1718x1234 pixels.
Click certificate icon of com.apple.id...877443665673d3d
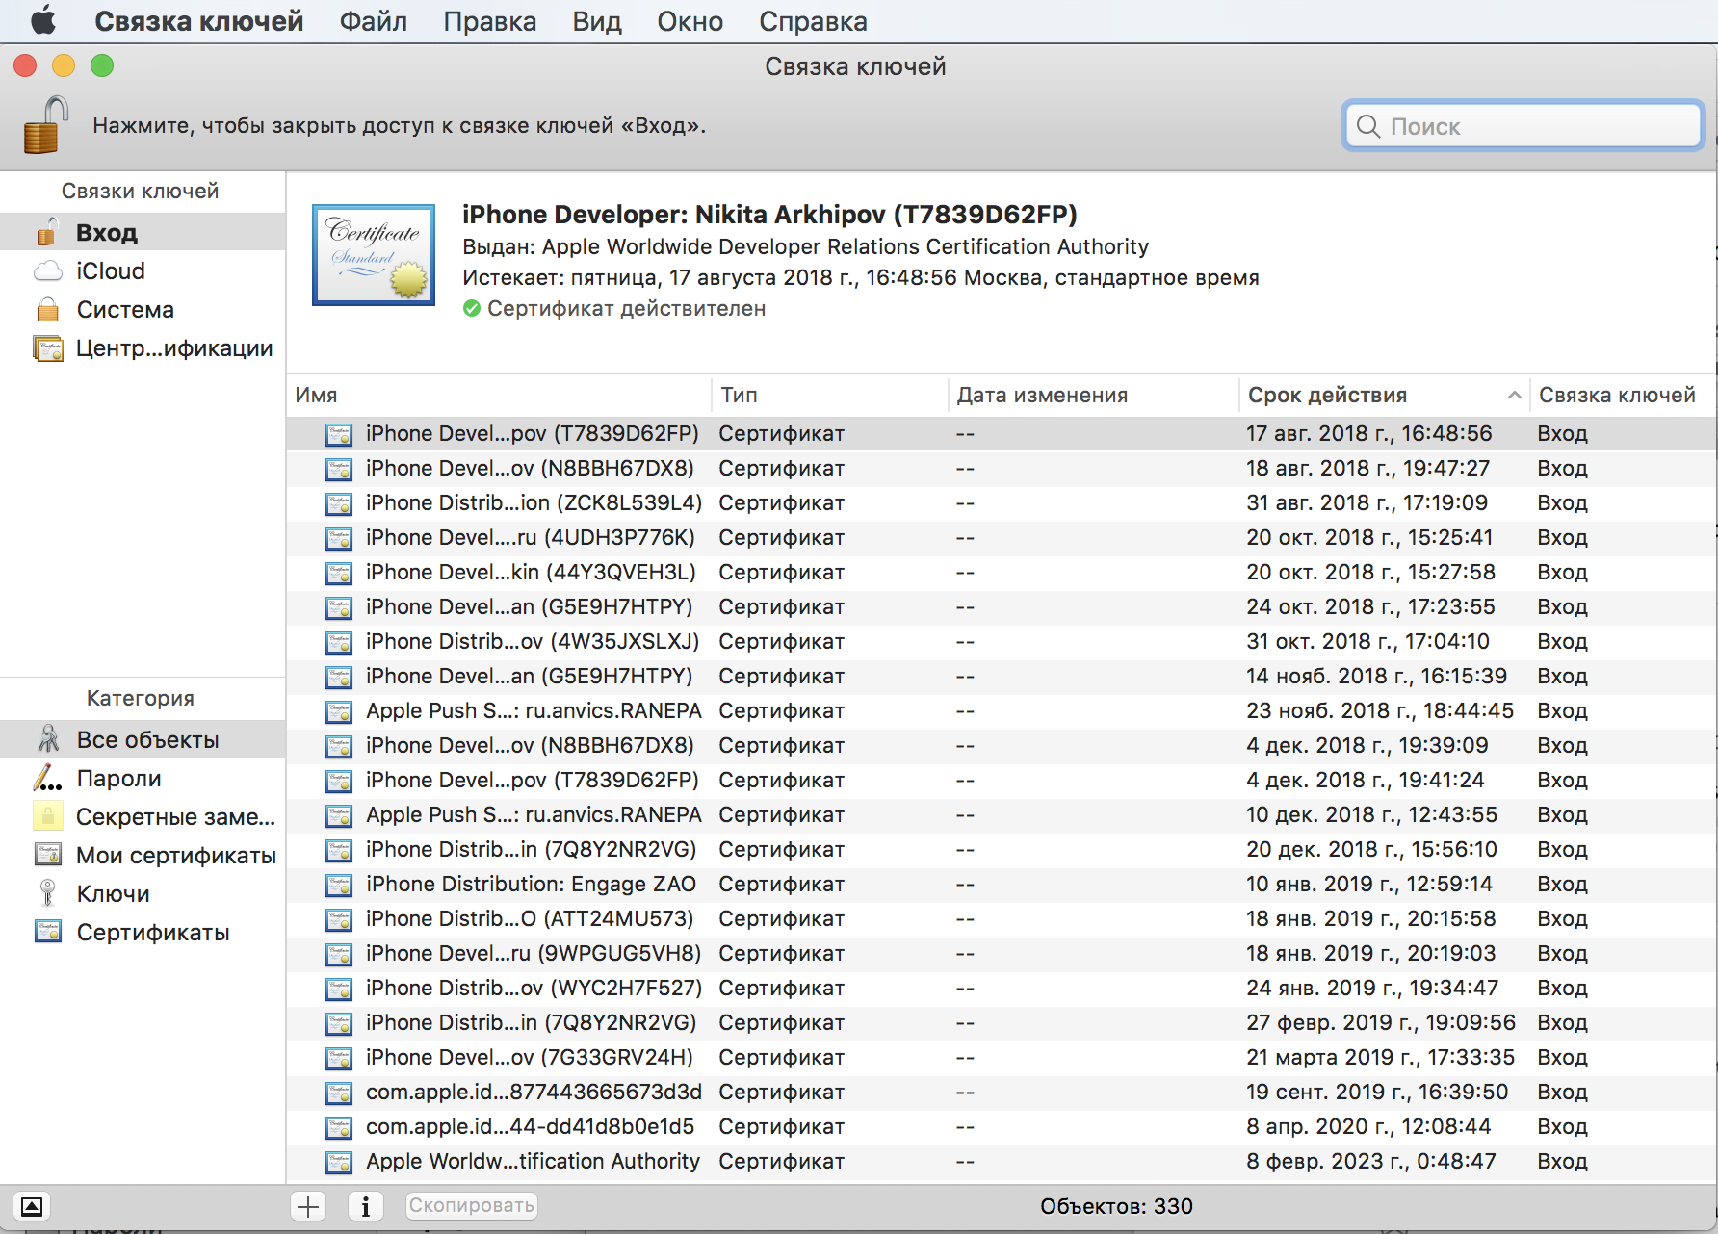[339, 1093]
